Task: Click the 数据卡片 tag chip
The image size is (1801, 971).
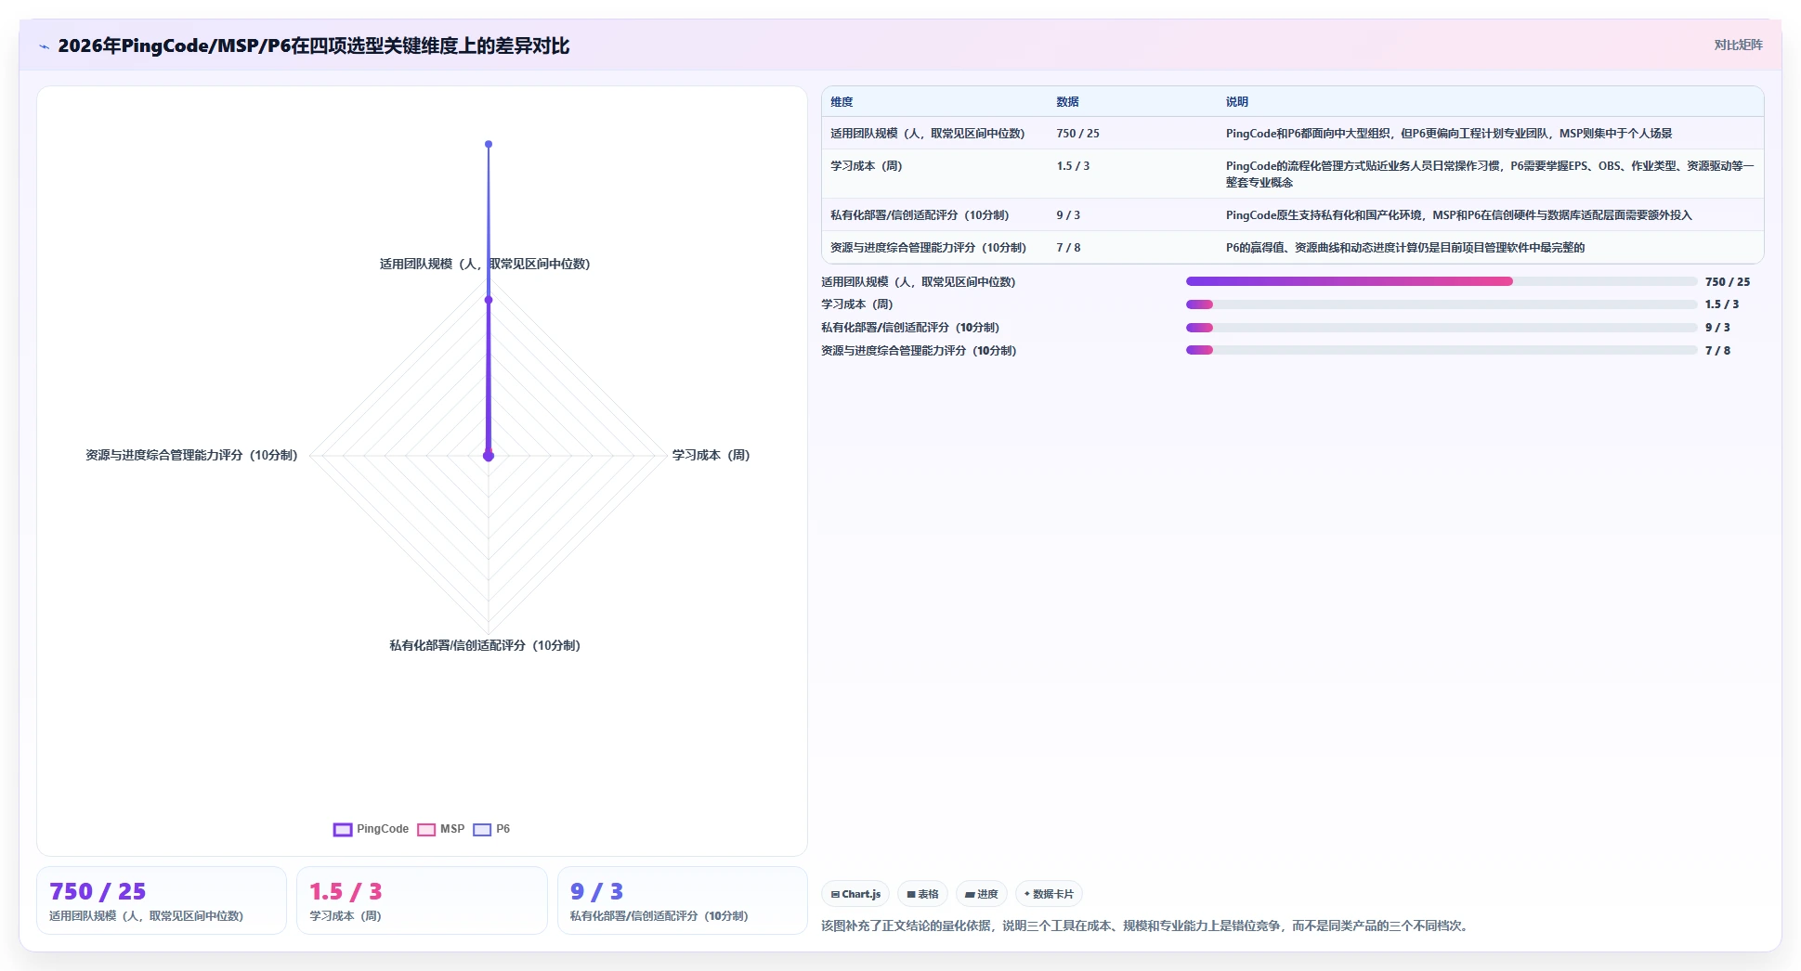Action: (1049, 894)
